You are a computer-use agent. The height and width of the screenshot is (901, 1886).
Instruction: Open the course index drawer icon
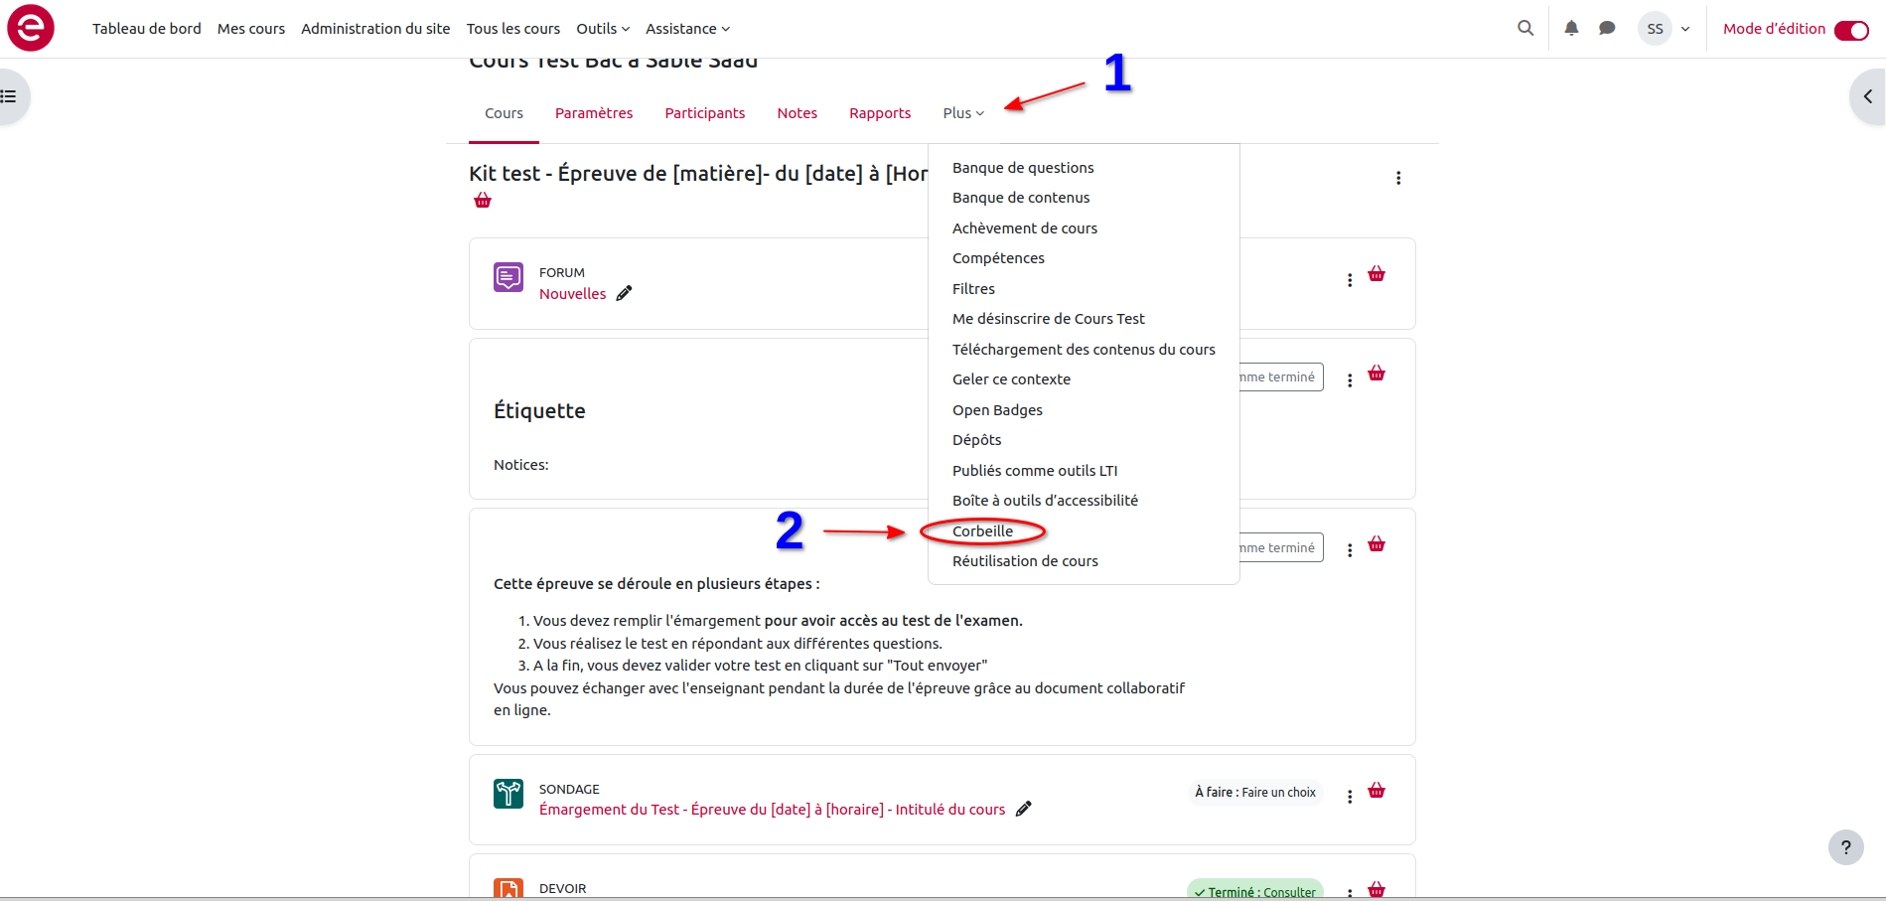pyautogui.click(x=10, y=96)
